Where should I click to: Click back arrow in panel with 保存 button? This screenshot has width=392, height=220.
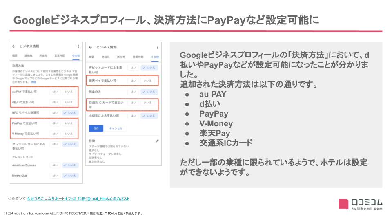pyautogui.click(x=91, y=47)
